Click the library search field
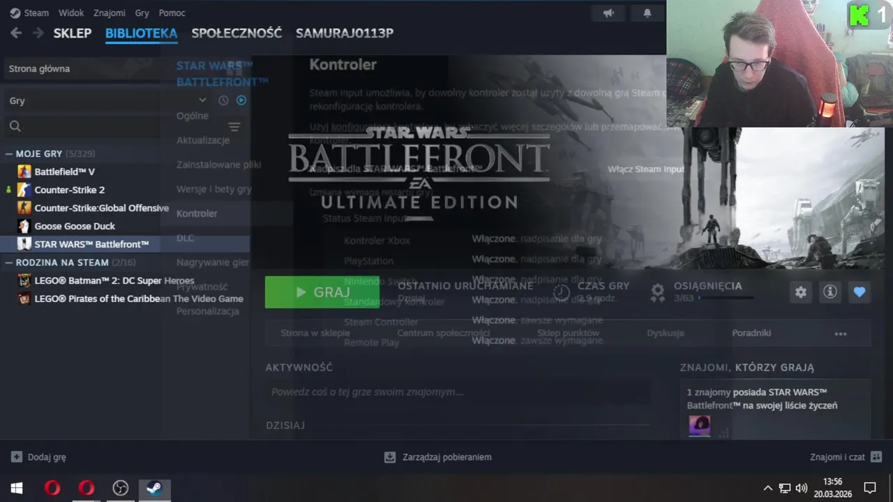Screen dimensions: 893x502 (112, 126)
